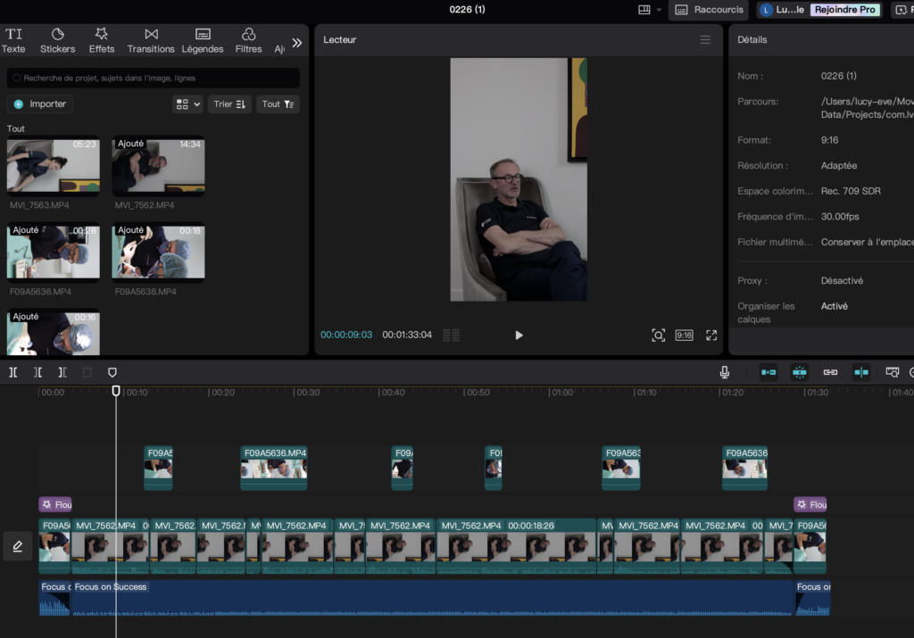Enter fullscreen preview mode
The height and width of the screenshot is (638, 914).
coord(711,336)
